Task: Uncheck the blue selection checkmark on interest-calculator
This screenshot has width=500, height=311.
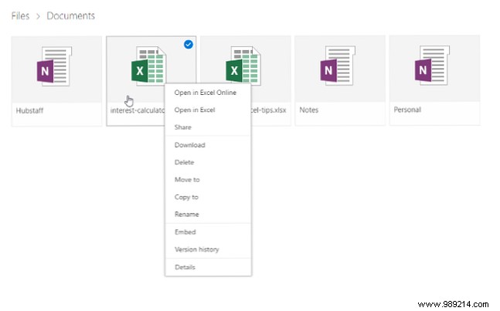Action: [189, 45]
